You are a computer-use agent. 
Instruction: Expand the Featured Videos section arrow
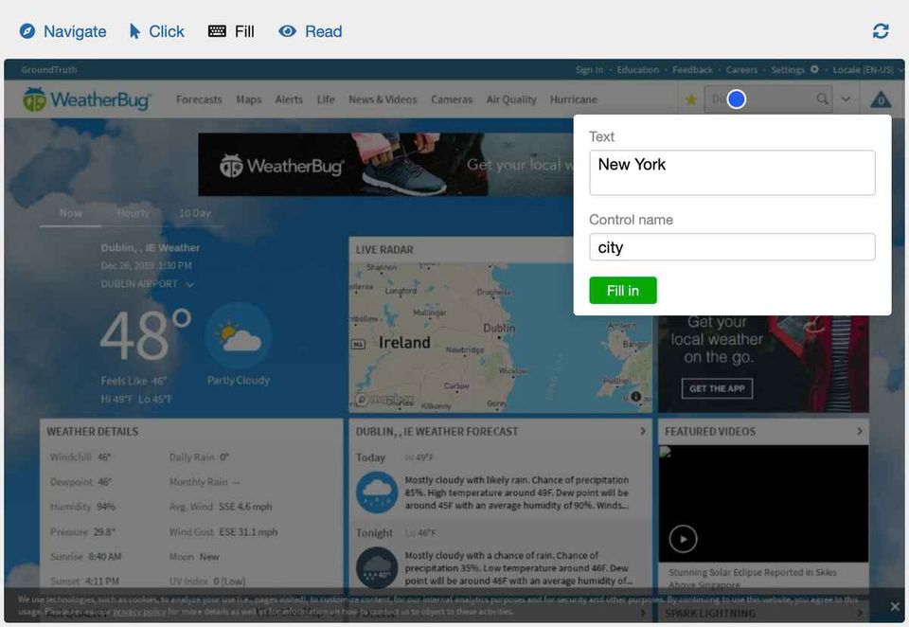(860, 431)
